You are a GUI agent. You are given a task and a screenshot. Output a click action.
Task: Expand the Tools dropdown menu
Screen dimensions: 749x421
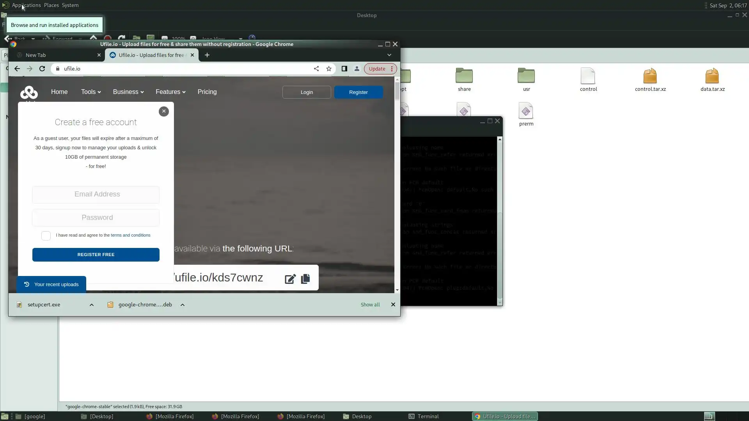pyautogui.click(x=91, y=92)
